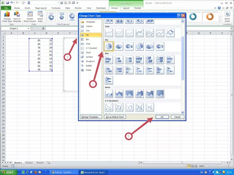The width and height of the screenshot is (234, 175).
Task: Switch to Format chart tab
Action: tap(137, 8)
